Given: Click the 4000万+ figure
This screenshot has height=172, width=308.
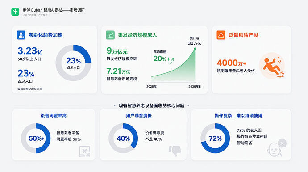Looking at the screenshot, I should (x=232, y=63).
